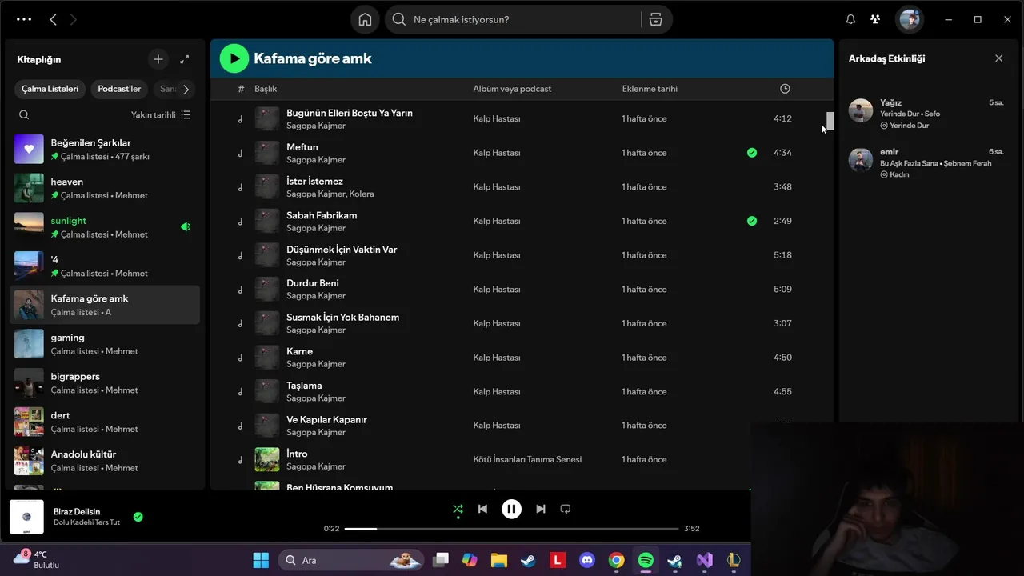1024x576 pixels.
Task: Click the taskbar search box 'Ara'
Action: tap(352, 560)
